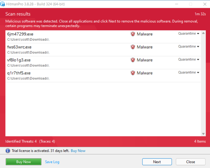Select the q1r7thf5.exe file name
The height and width of the screenshot is (168, 210).
(x=19, y=73)
